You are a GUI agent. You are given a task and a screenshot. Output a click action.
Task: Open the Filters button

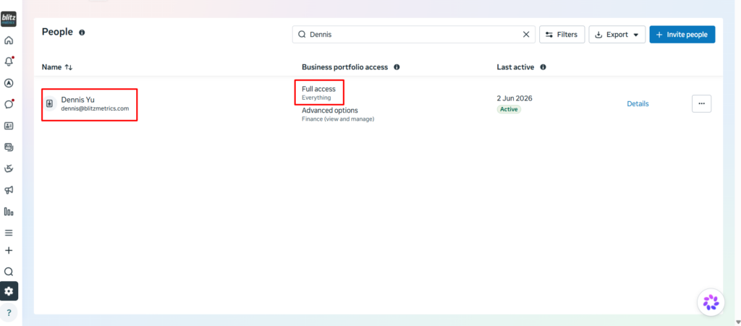(562, 35)
